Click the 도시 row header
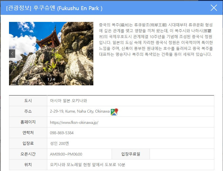Viewport: 223px width, 171px height. click(28, 101)
